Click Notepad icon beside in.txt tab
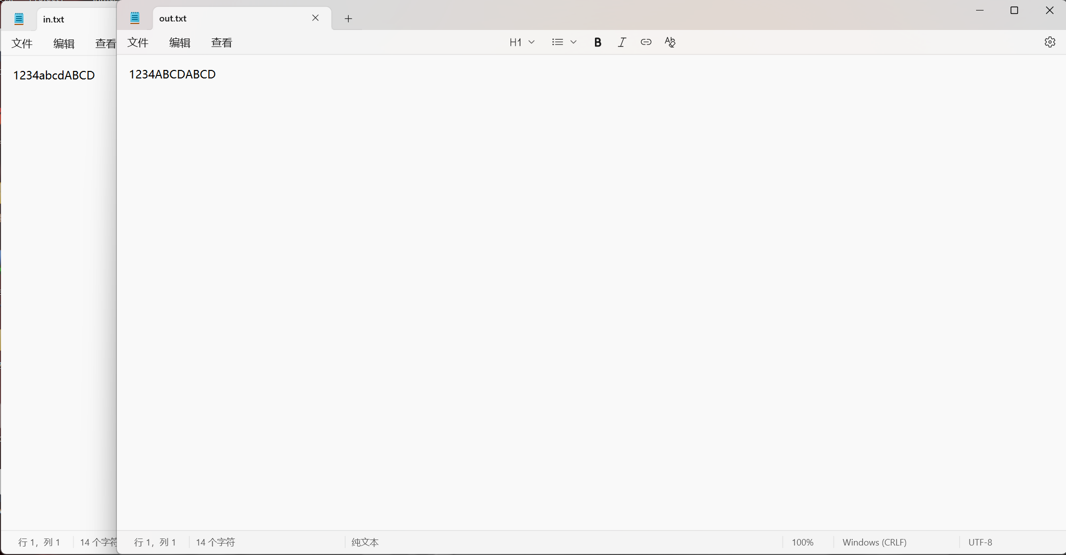This screenshot has height=555, width=1066. click(x=19, y=19)
